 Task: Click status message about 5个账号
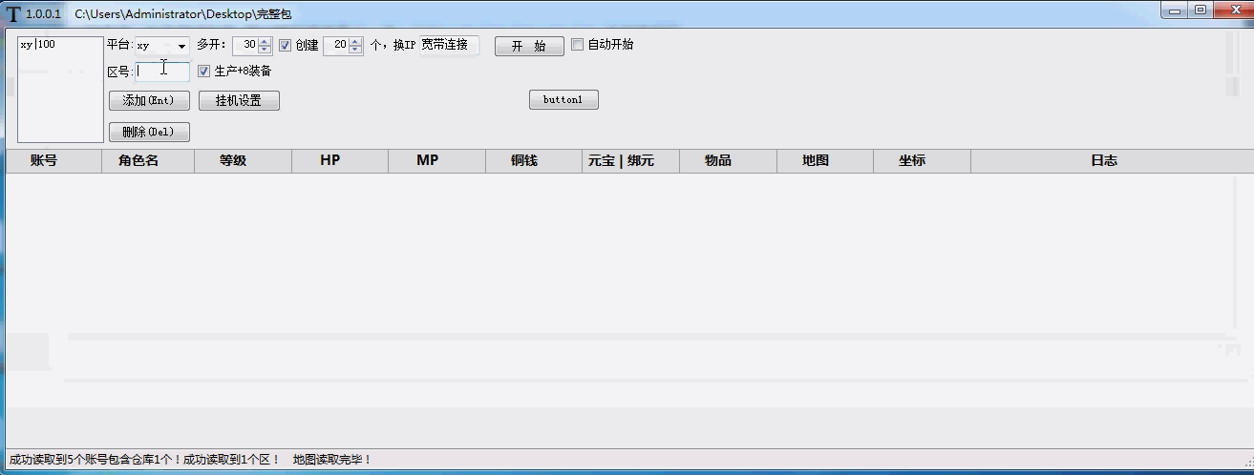coord(96,460)
